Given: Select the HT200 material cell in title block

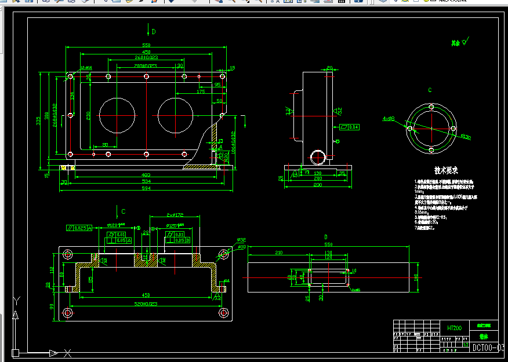Looking at the screenshot, I should pyautogui.click(x=454, y=328).
